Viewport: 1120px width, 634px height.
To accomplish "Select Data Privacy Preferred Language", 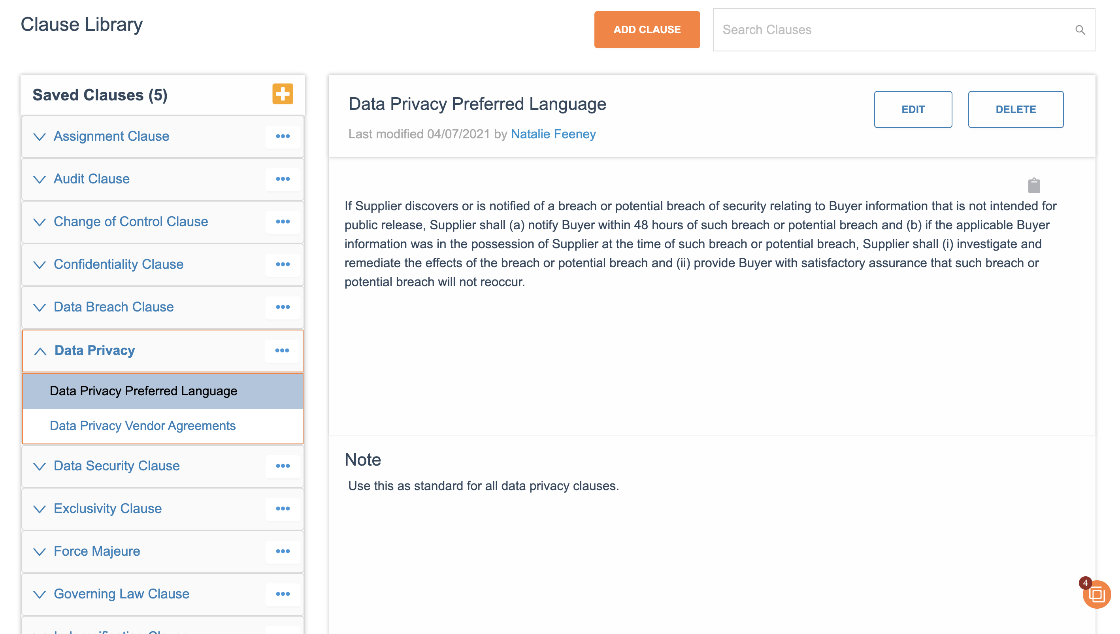I will point(143,391).
